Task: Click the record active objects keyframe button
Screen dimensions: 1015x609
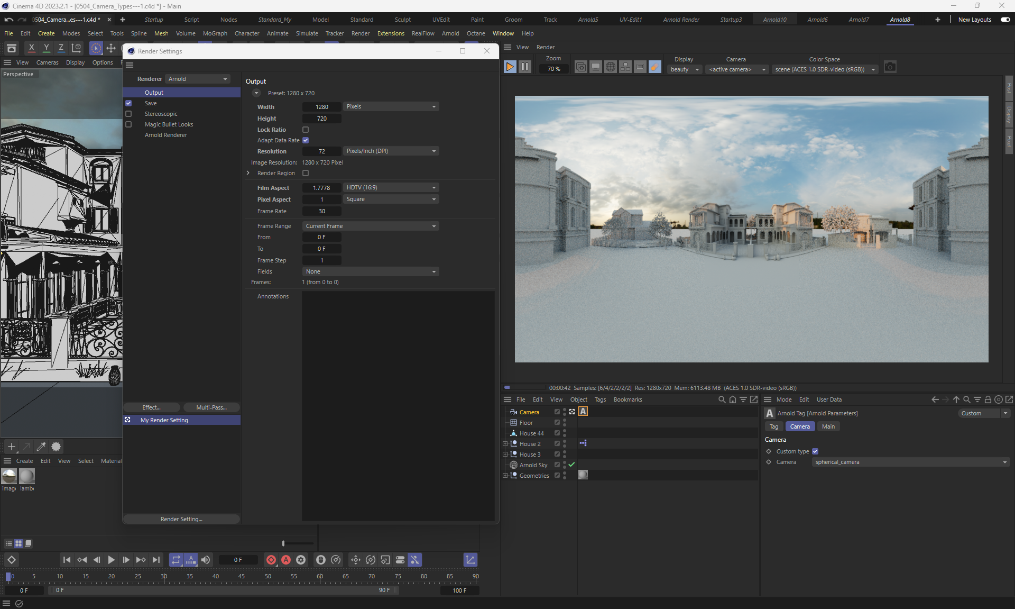Action: (x=271, y=560)
